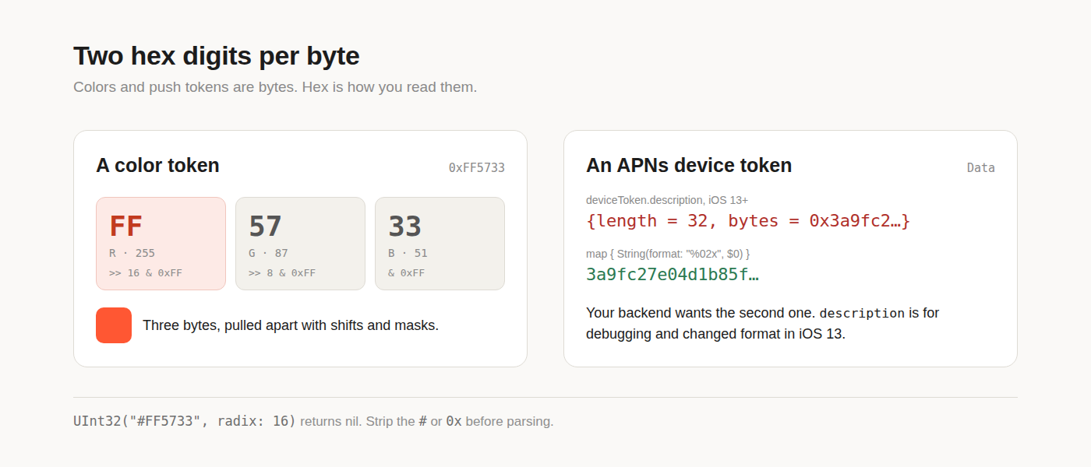Click 'G · 87' label
This screenshot has width=1091, height=467.
268,253
